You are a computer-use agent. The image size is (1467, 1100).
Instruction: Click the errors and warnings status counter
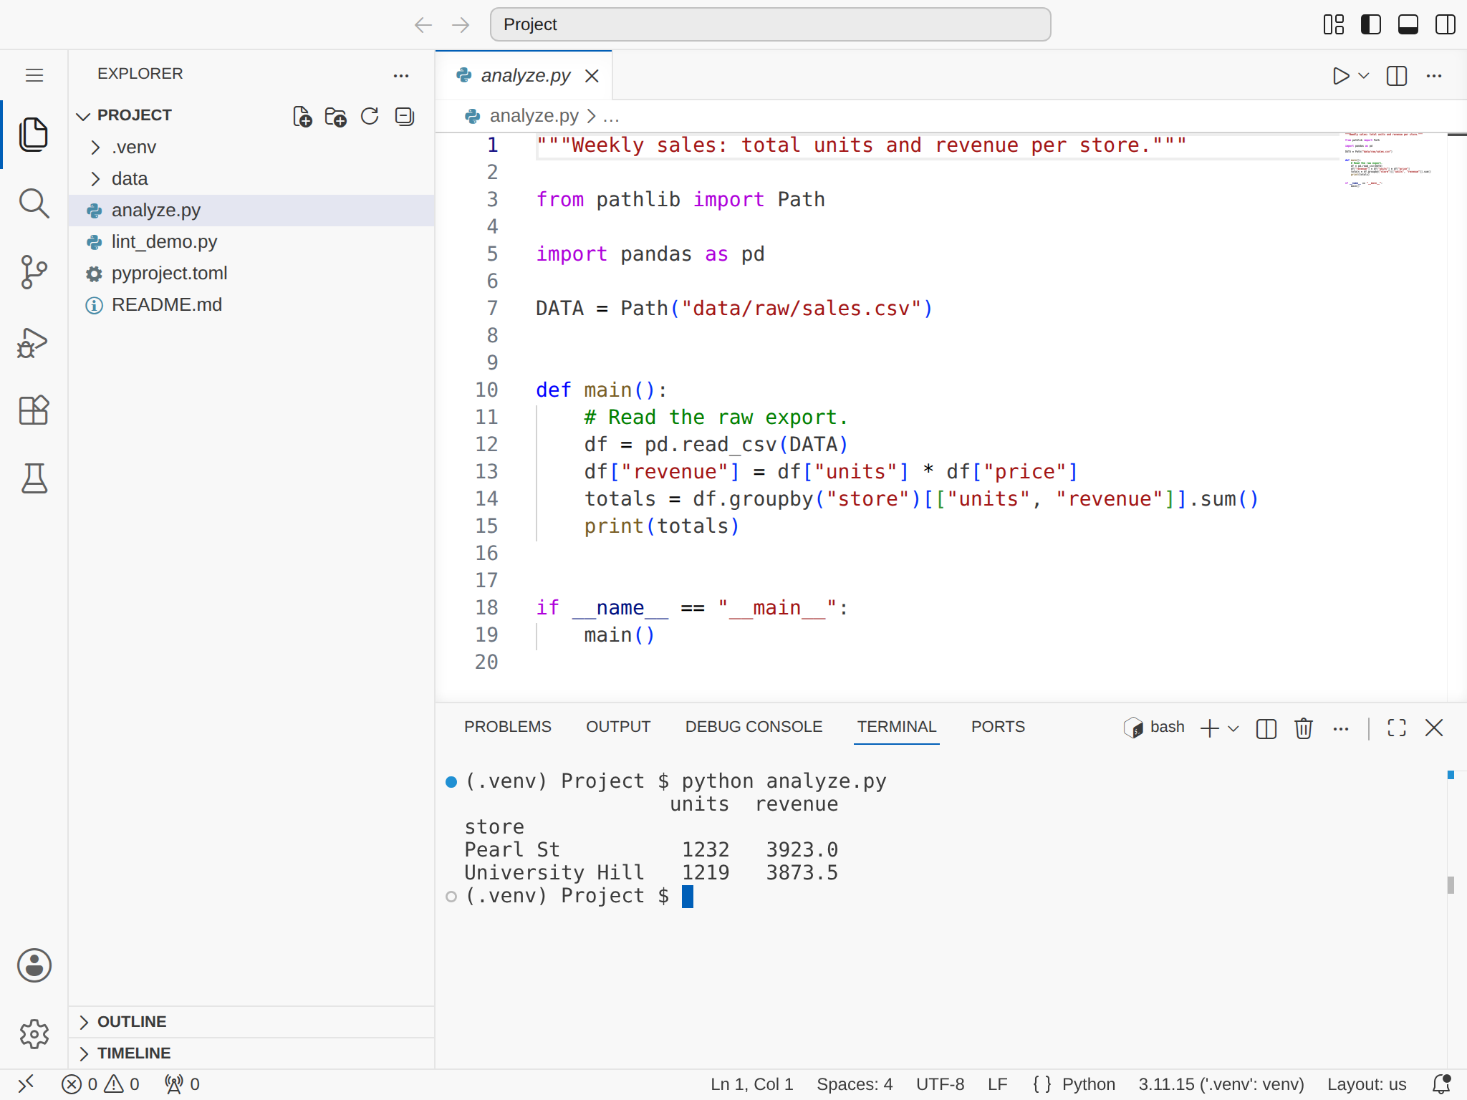pyautogui.click(x=100, y=1084)
